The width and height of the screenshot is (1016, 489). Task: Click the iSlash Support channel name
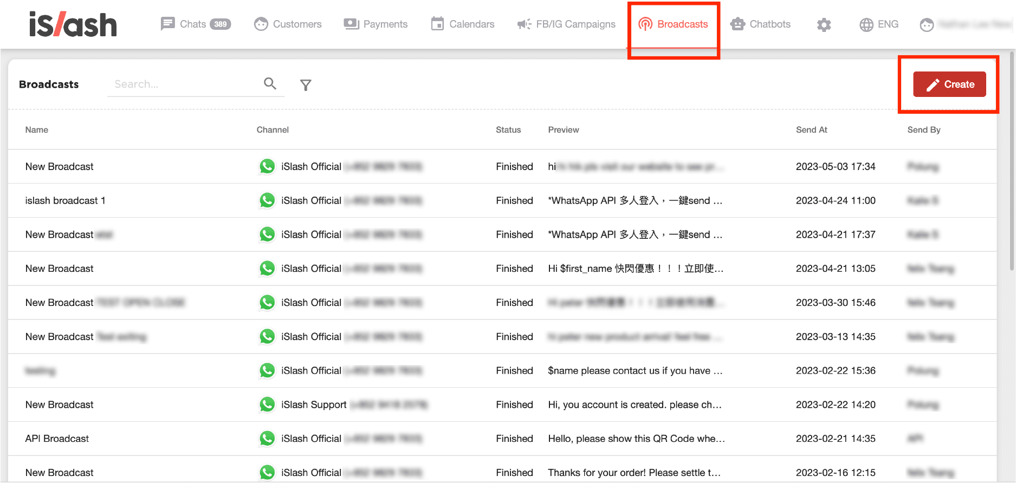(314, 405)
